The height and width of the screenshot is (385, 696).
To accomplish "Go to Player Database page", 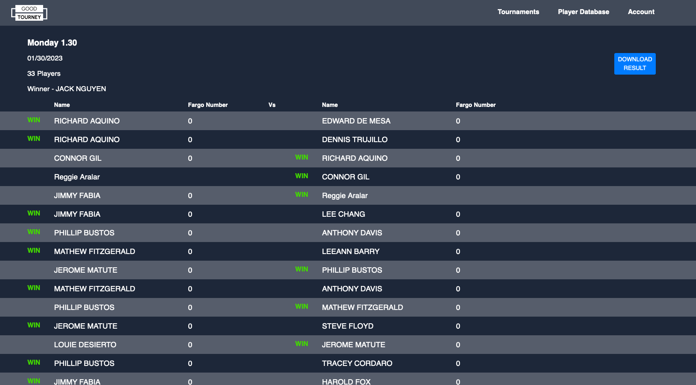I will [583, 12].
